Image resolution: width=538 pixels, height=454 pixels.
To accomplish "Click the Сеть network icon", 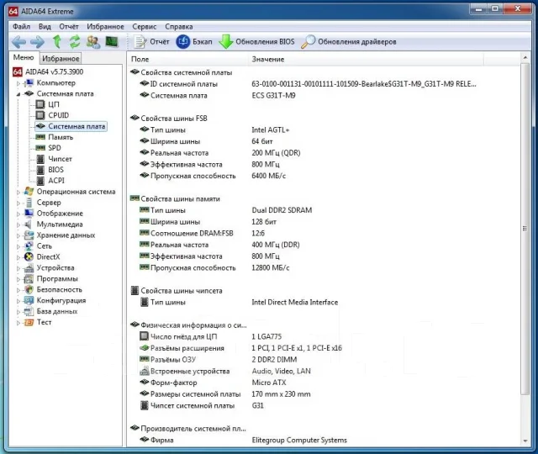I will click(x=29, y=246).
